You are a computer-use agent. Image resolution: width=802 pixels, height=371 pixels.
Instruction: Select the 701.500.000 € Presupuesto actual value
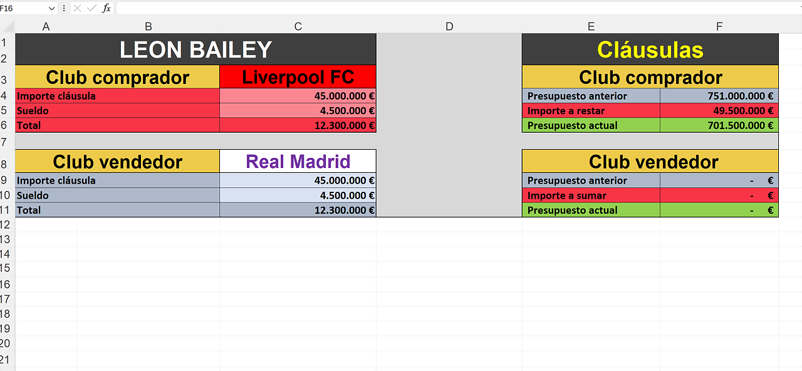click(719, 125)
